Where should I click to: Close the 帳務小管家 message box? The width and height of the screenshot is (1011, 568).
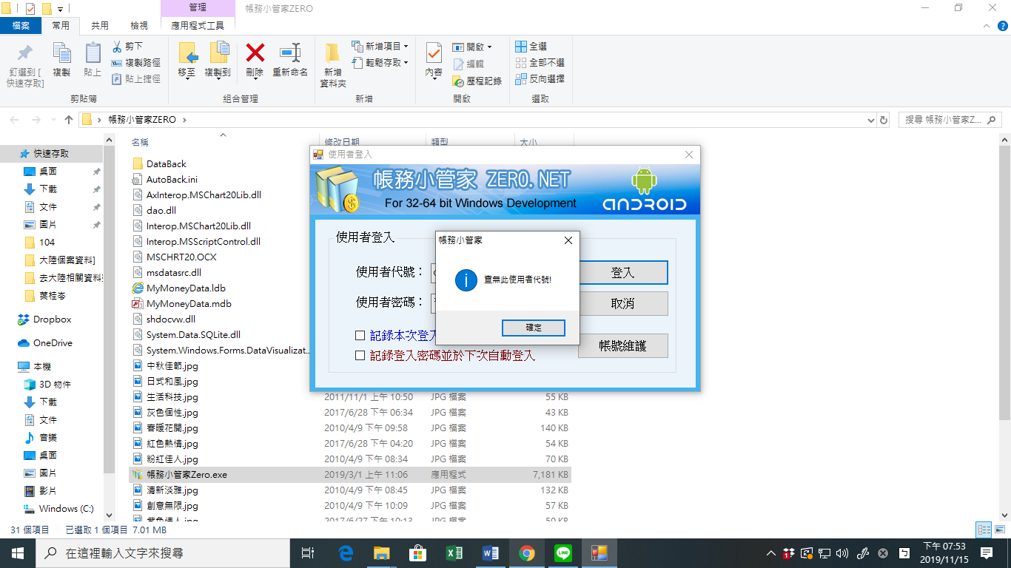[x=568, y=240]
